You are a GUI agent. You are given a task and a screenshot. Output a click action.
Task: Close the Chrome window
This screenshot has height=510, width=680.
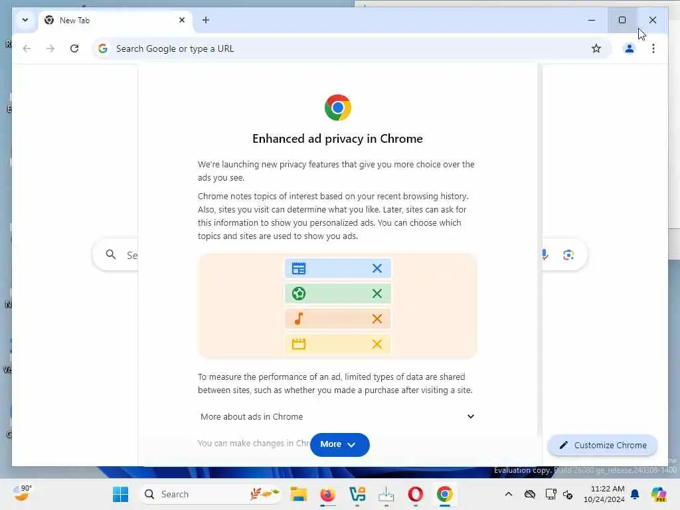coord(653,20)
